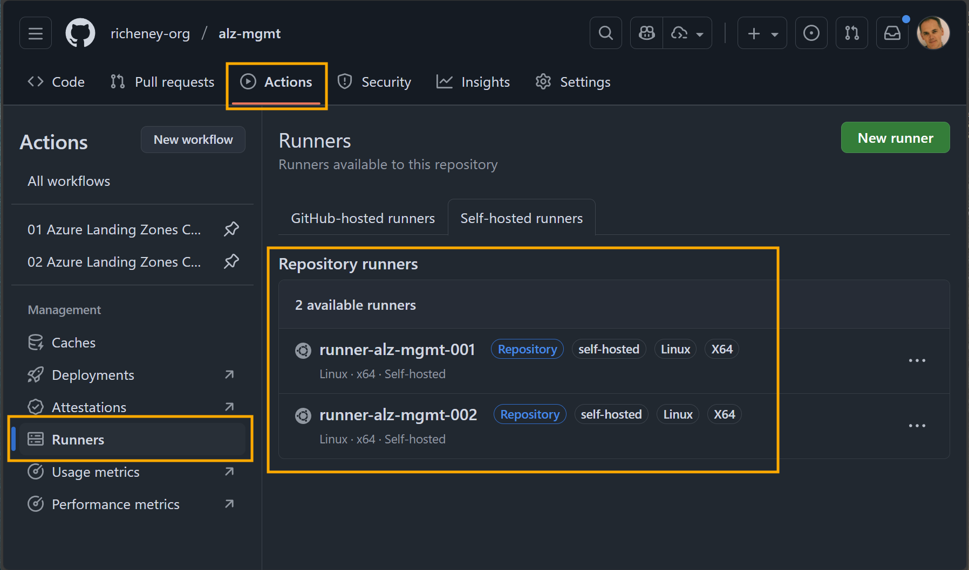Open the hamburger navigation menu
The image size is (969, 570).
point(35,33)
